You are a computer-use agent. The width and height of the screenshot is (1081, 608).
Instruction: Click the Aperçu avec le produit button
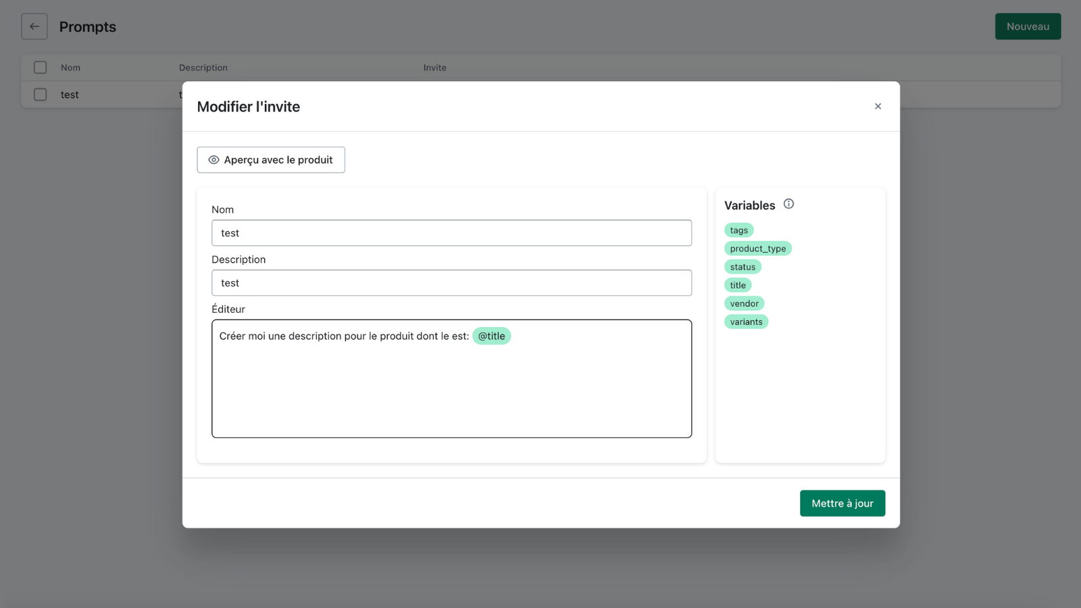[271, 160]
